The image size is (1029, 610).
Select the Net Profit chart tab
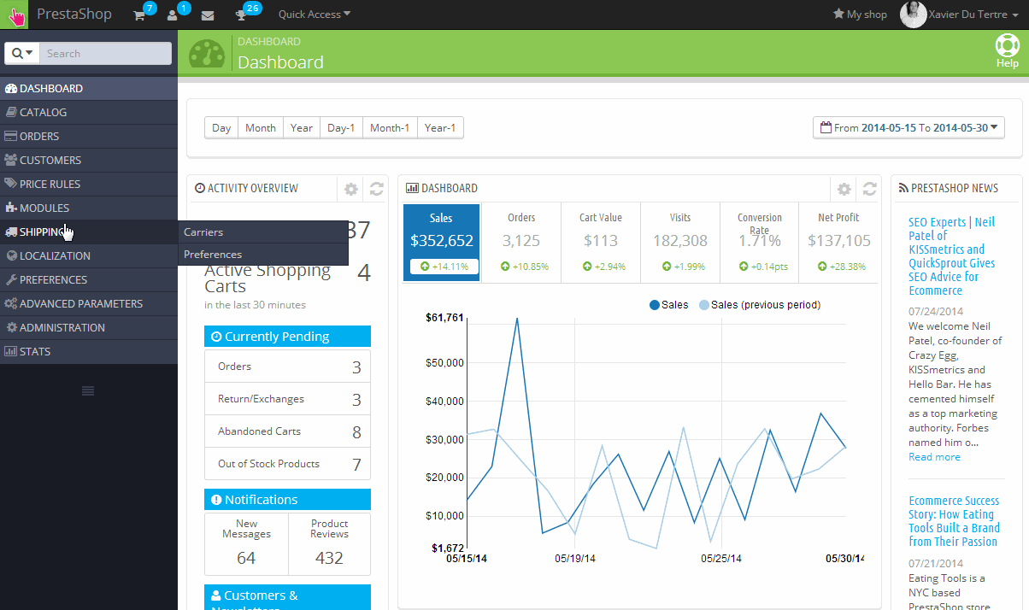(x=838, y=242)
